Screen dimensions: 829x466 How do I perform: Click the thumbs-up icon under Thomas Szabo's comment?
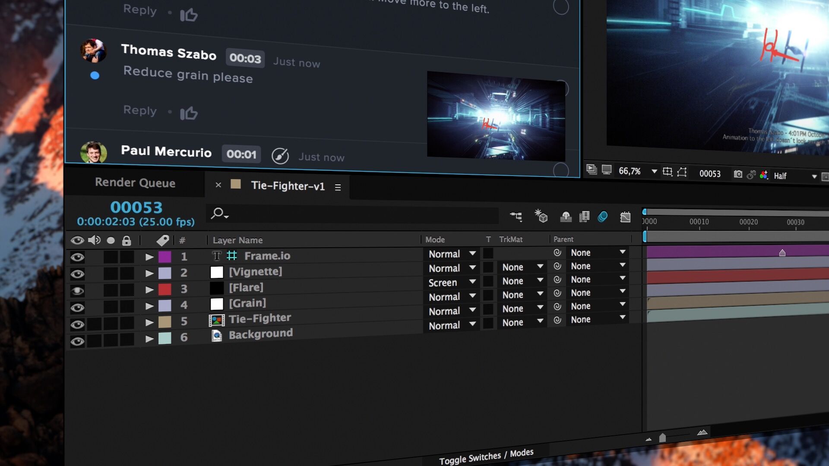189,113
